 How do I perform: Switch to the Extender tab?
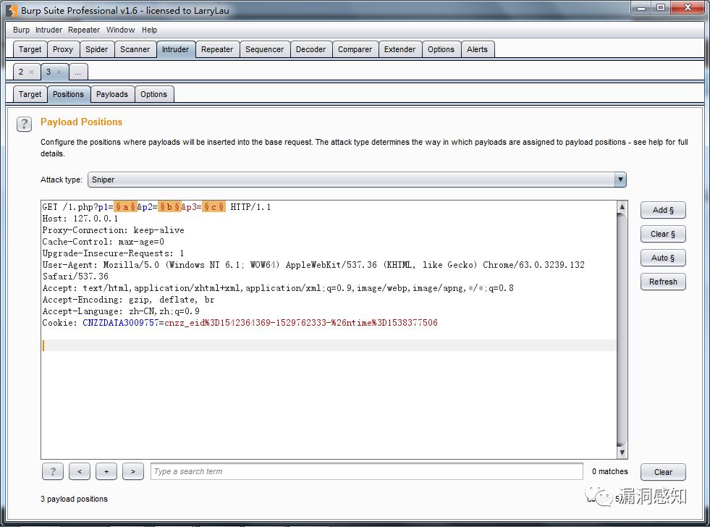pos(400,49)
